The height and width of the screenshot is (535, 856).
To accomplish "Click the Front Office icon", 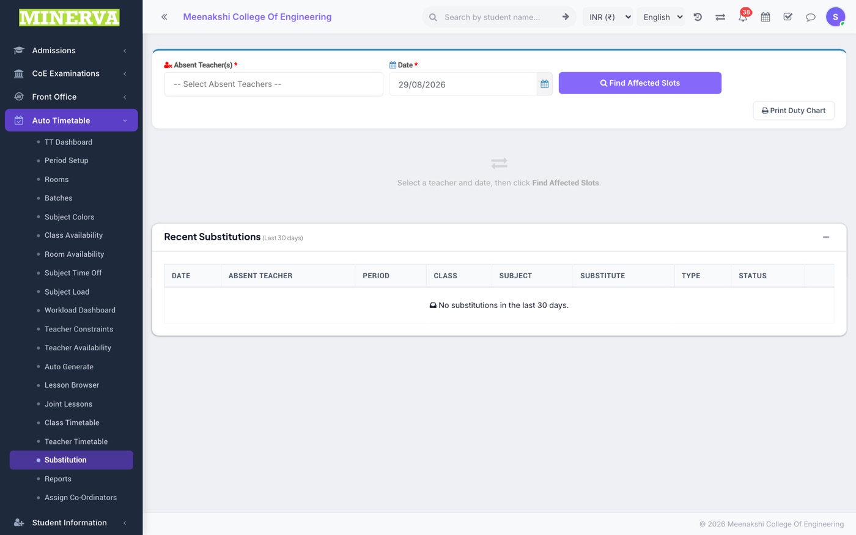I will click(19, 97).
